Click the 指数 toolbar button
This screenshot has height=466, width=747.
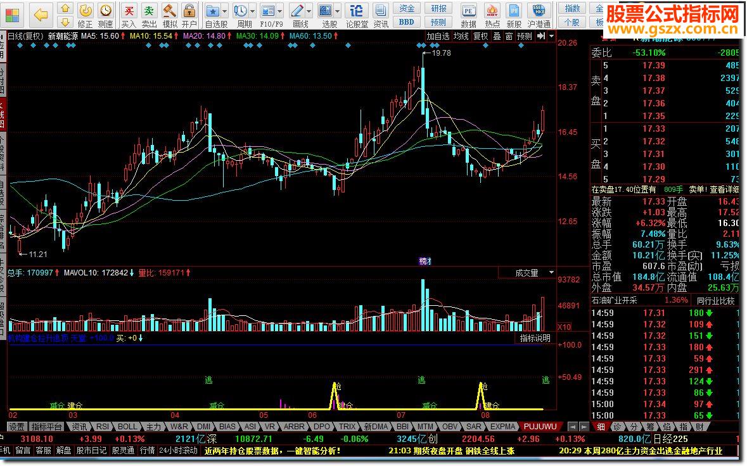click(x=572, y=9)
